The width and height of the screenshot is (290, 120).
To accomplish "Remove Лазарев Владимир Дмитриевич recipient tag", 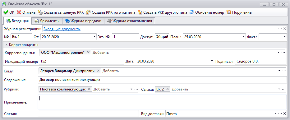I will click(x=98, y=71).
